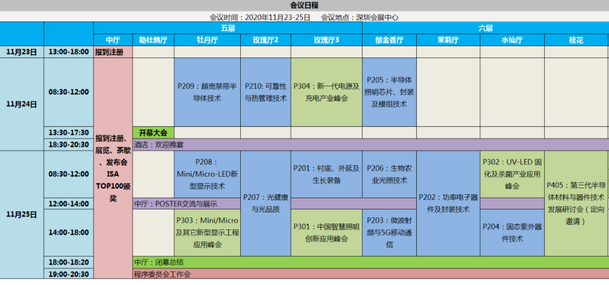Select the P209 超宽禁带半导体技术 session cell
The image size is (609, 285).
pos(207,92)
